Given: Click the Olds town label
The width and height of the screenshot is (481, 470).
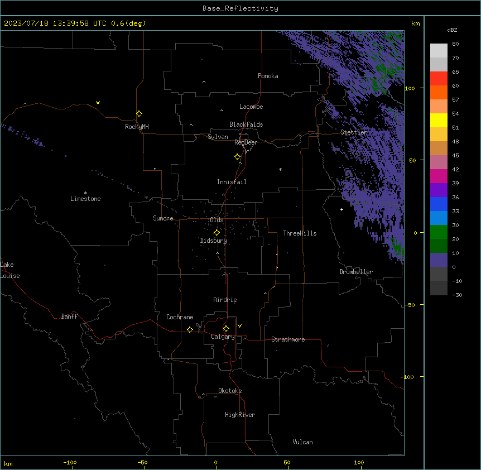Looking at the screenshot, I should pos(217,220).
